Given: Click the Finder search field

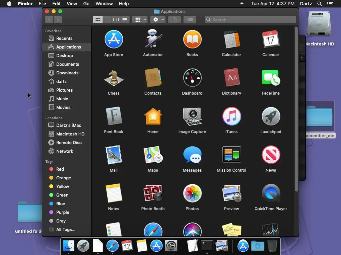Looking at the screenshot, I should click(250, 20).
